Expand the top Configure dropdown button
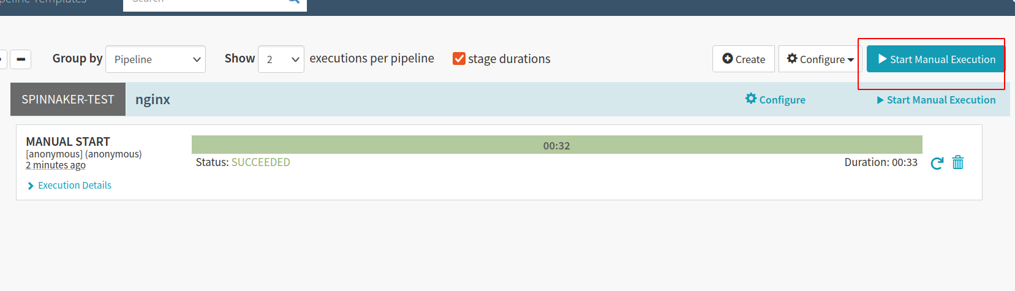1015x291 pixels. coord(820,59)
